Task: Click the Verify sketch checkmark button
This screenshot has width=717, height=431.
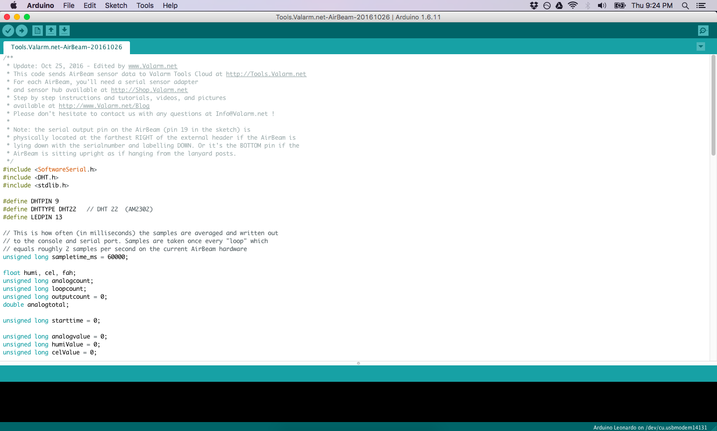Action: (x=8, y=31)
